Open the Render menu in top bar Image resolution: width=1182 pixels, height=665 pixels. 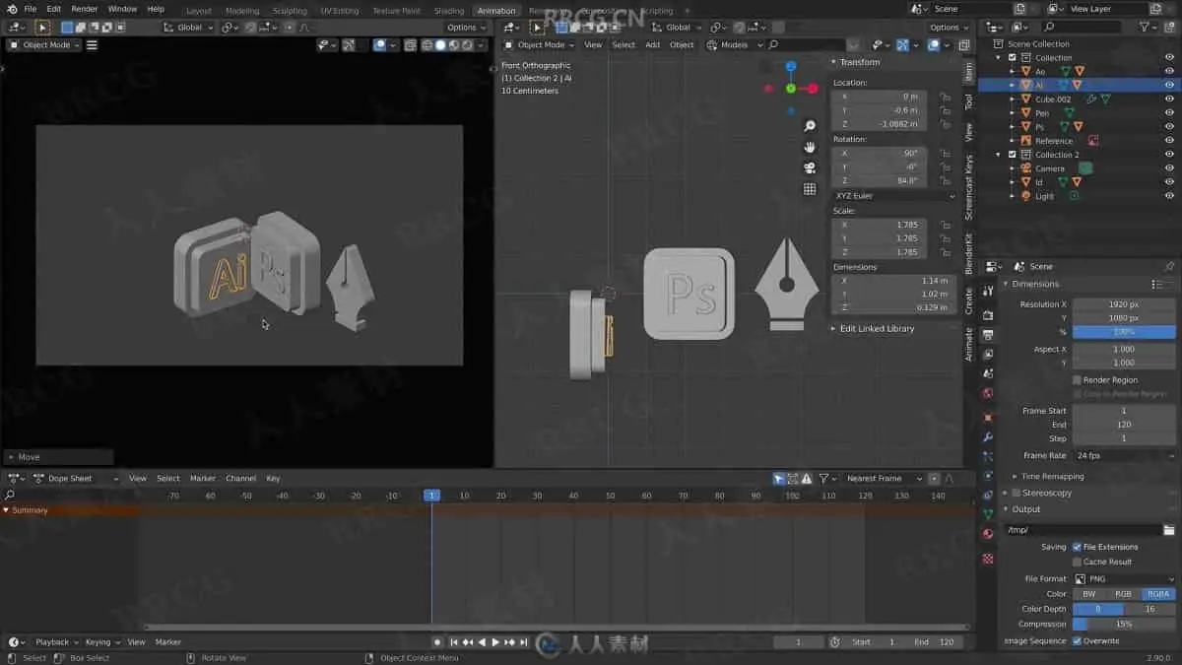85,9
